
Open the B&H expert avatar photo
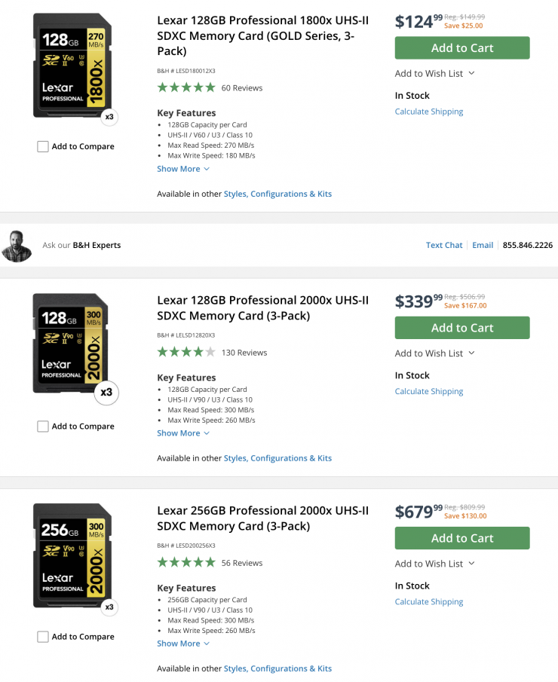pos(17,246)
